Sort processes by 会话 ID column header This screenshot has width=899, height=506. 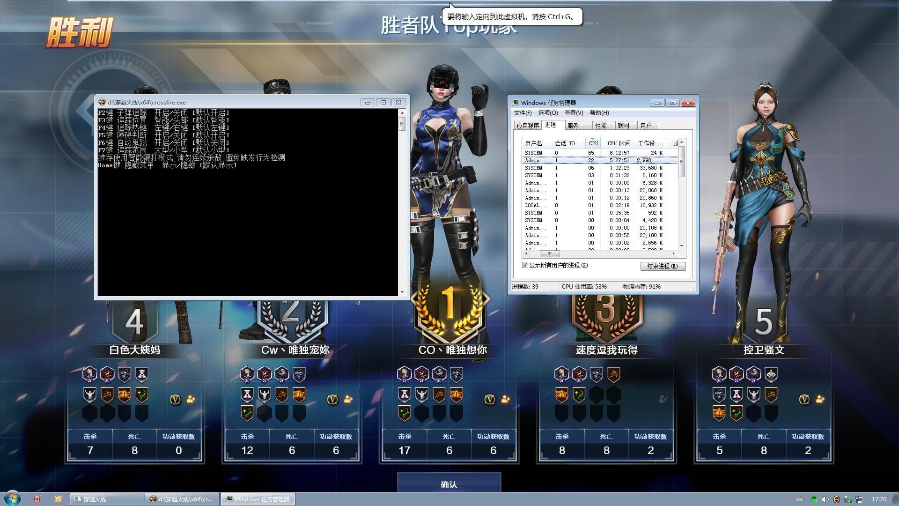pos(568,143)
